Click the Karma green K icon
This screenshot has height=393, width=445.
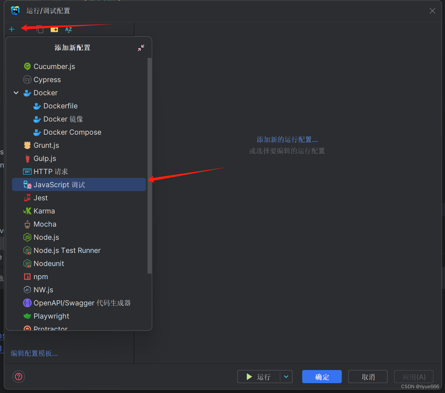click(x=27, y=211)
